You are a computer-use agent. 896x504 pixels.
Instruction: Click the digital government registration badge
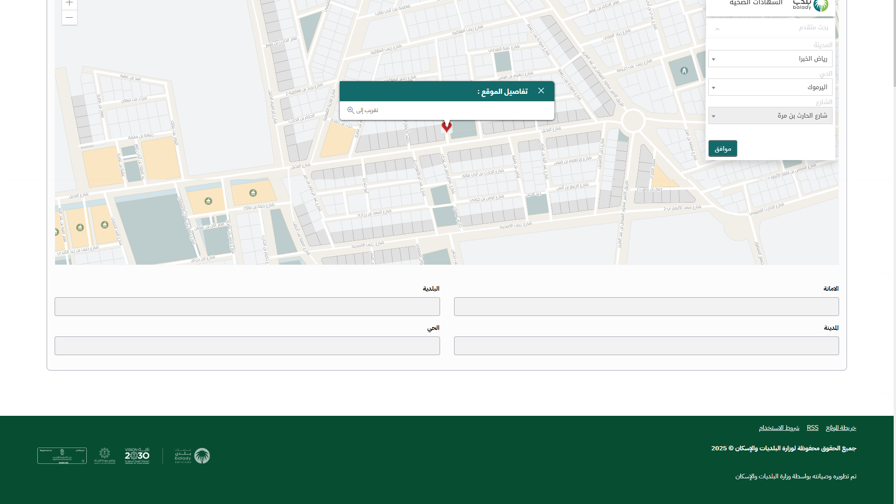[62, 455]
